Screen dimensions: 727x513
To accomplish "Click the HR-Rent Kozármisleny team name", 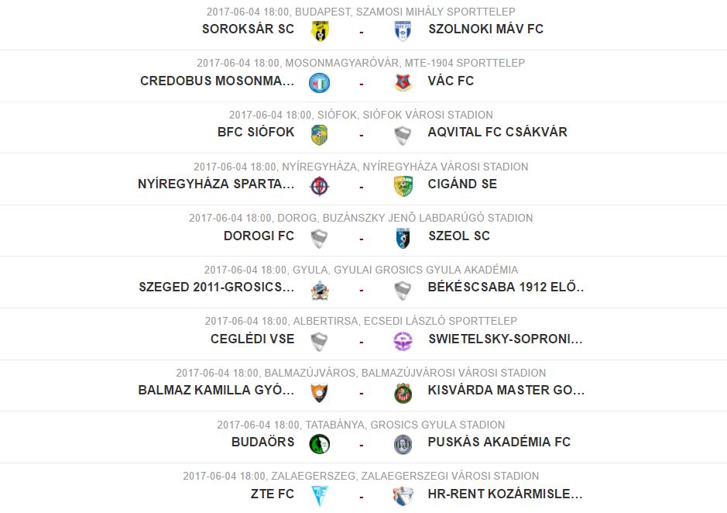I will tap(506, 494).
